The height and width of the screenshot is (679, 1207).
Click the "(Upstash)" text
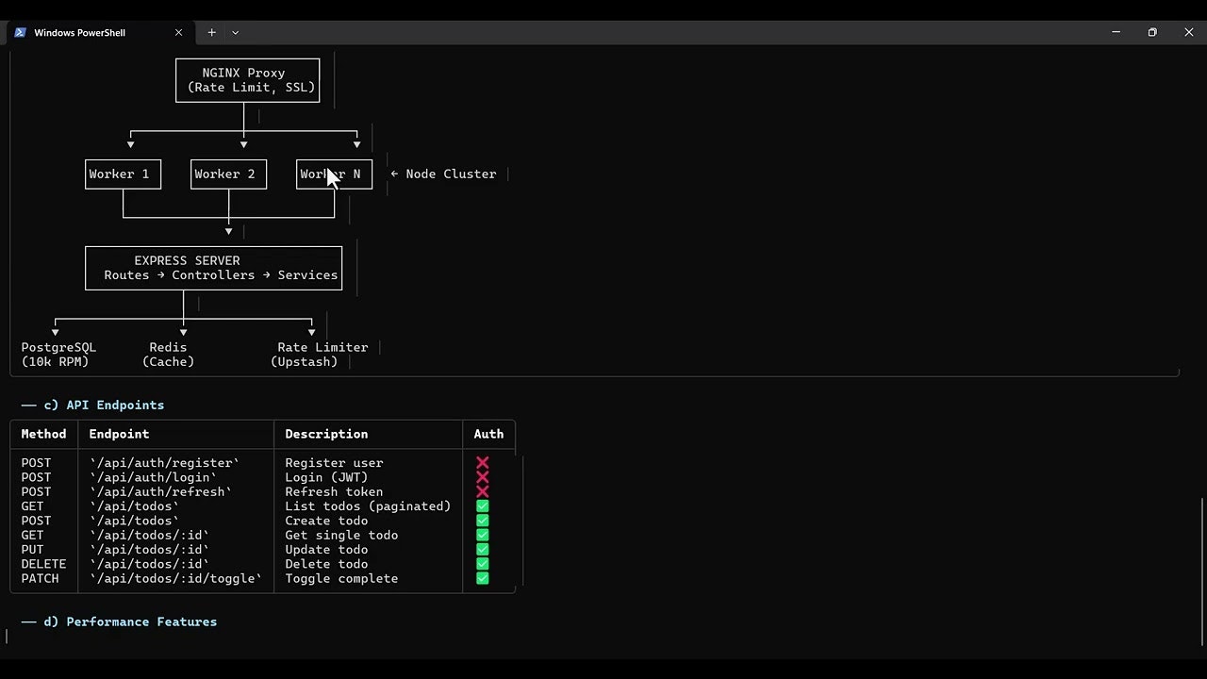point(304,362)
